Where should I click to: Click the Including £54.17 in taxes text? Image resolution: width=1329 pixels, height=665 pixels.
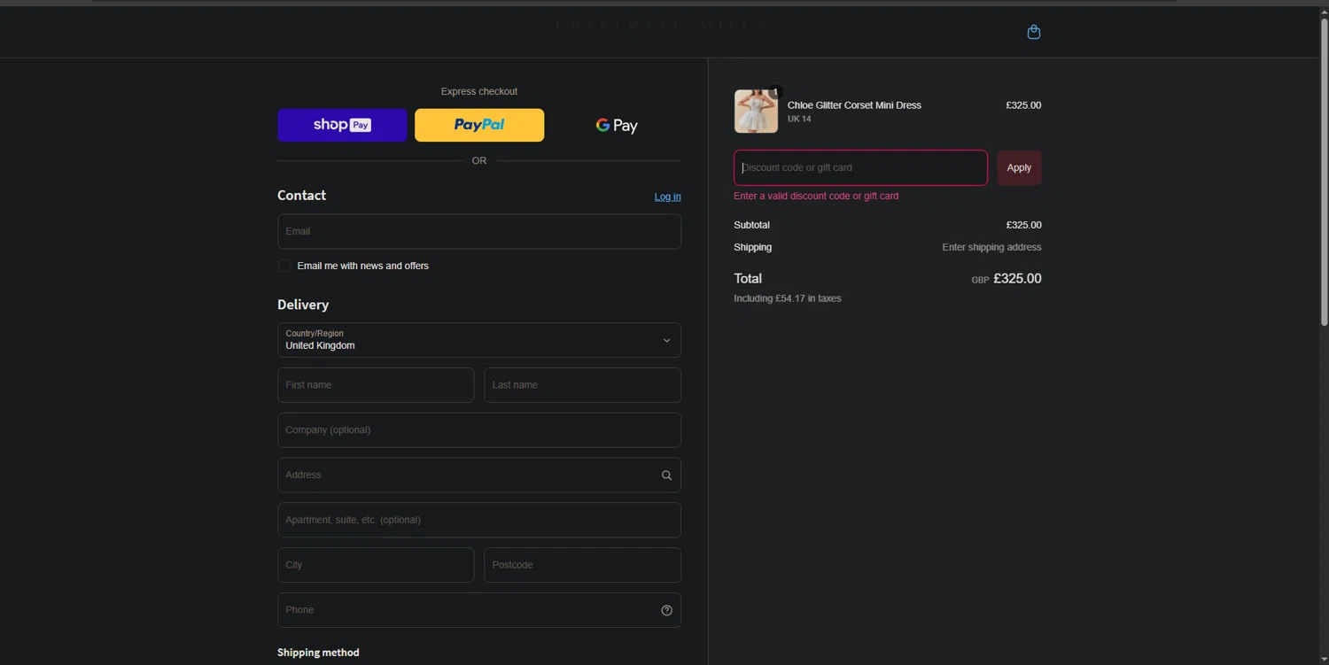788,298
